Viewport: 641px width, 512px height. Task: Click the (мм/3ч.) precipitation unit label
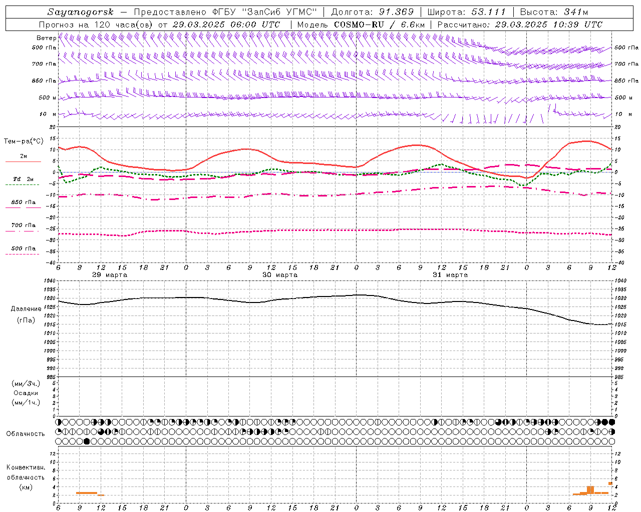(26, 383)
